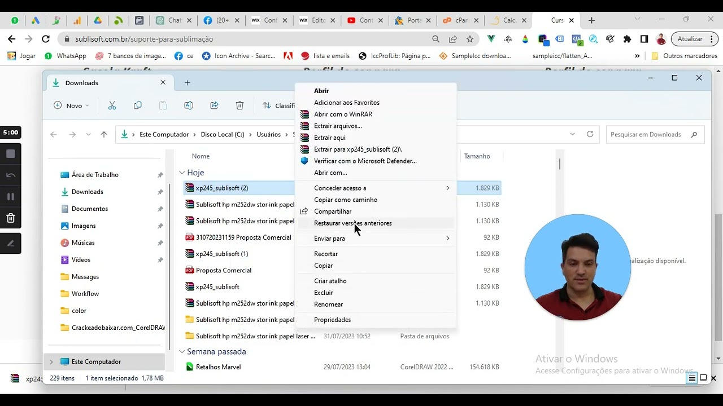Reload the Chrome page
723x406 pixels.
click(46, 39)
